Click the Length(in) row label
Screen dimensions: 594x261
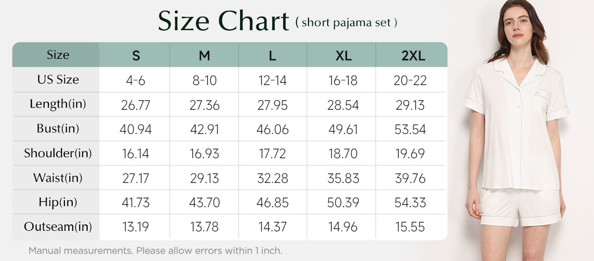[58, 104]
